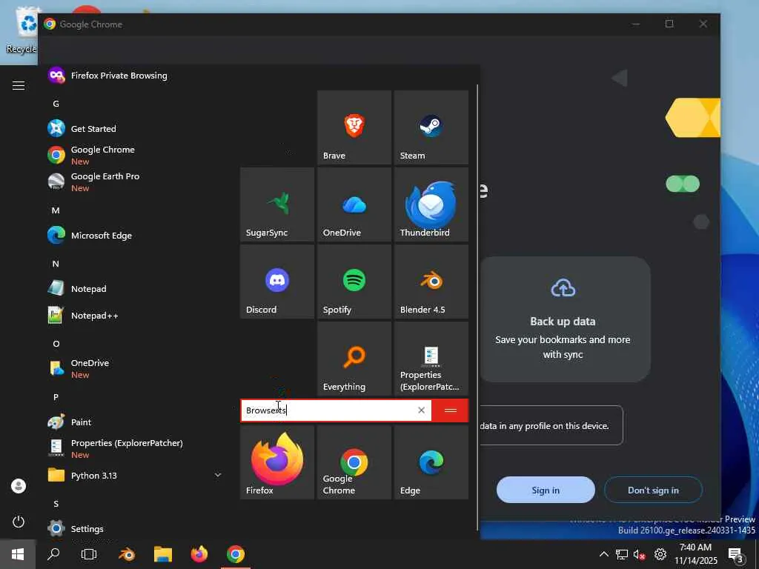Switch to Chrome on the taskbar

tap(235, 554)
